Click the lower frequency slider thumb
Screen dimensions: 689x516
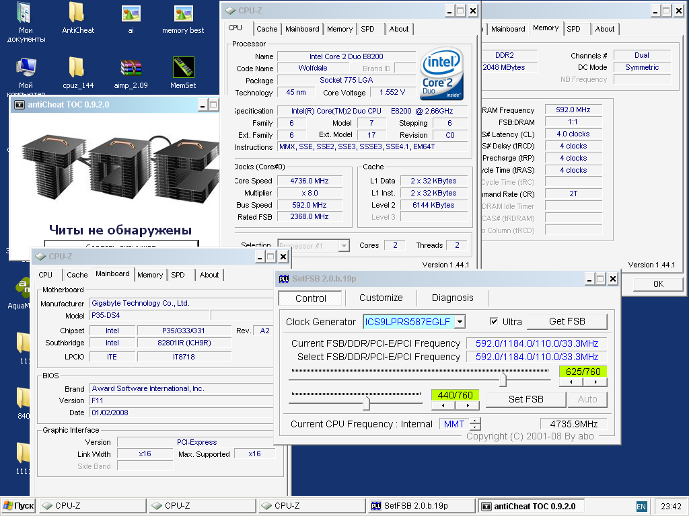pos(366,402)
